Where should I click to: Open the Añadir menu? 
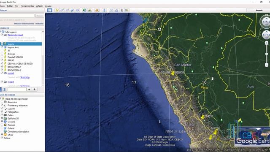(39, 6)
